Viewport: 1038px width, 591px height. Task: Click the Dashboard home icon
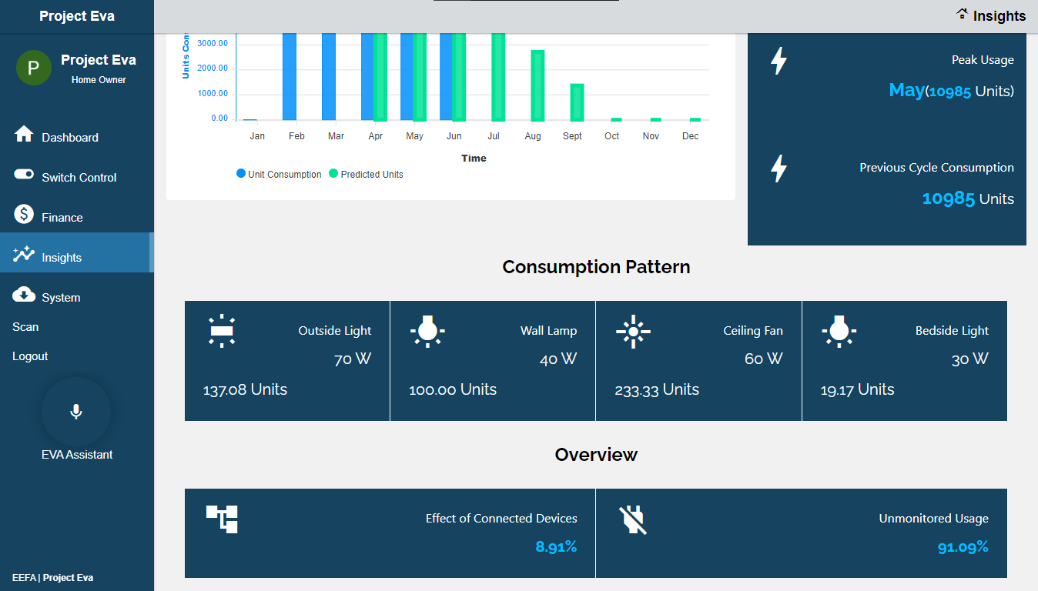[24, 134]
